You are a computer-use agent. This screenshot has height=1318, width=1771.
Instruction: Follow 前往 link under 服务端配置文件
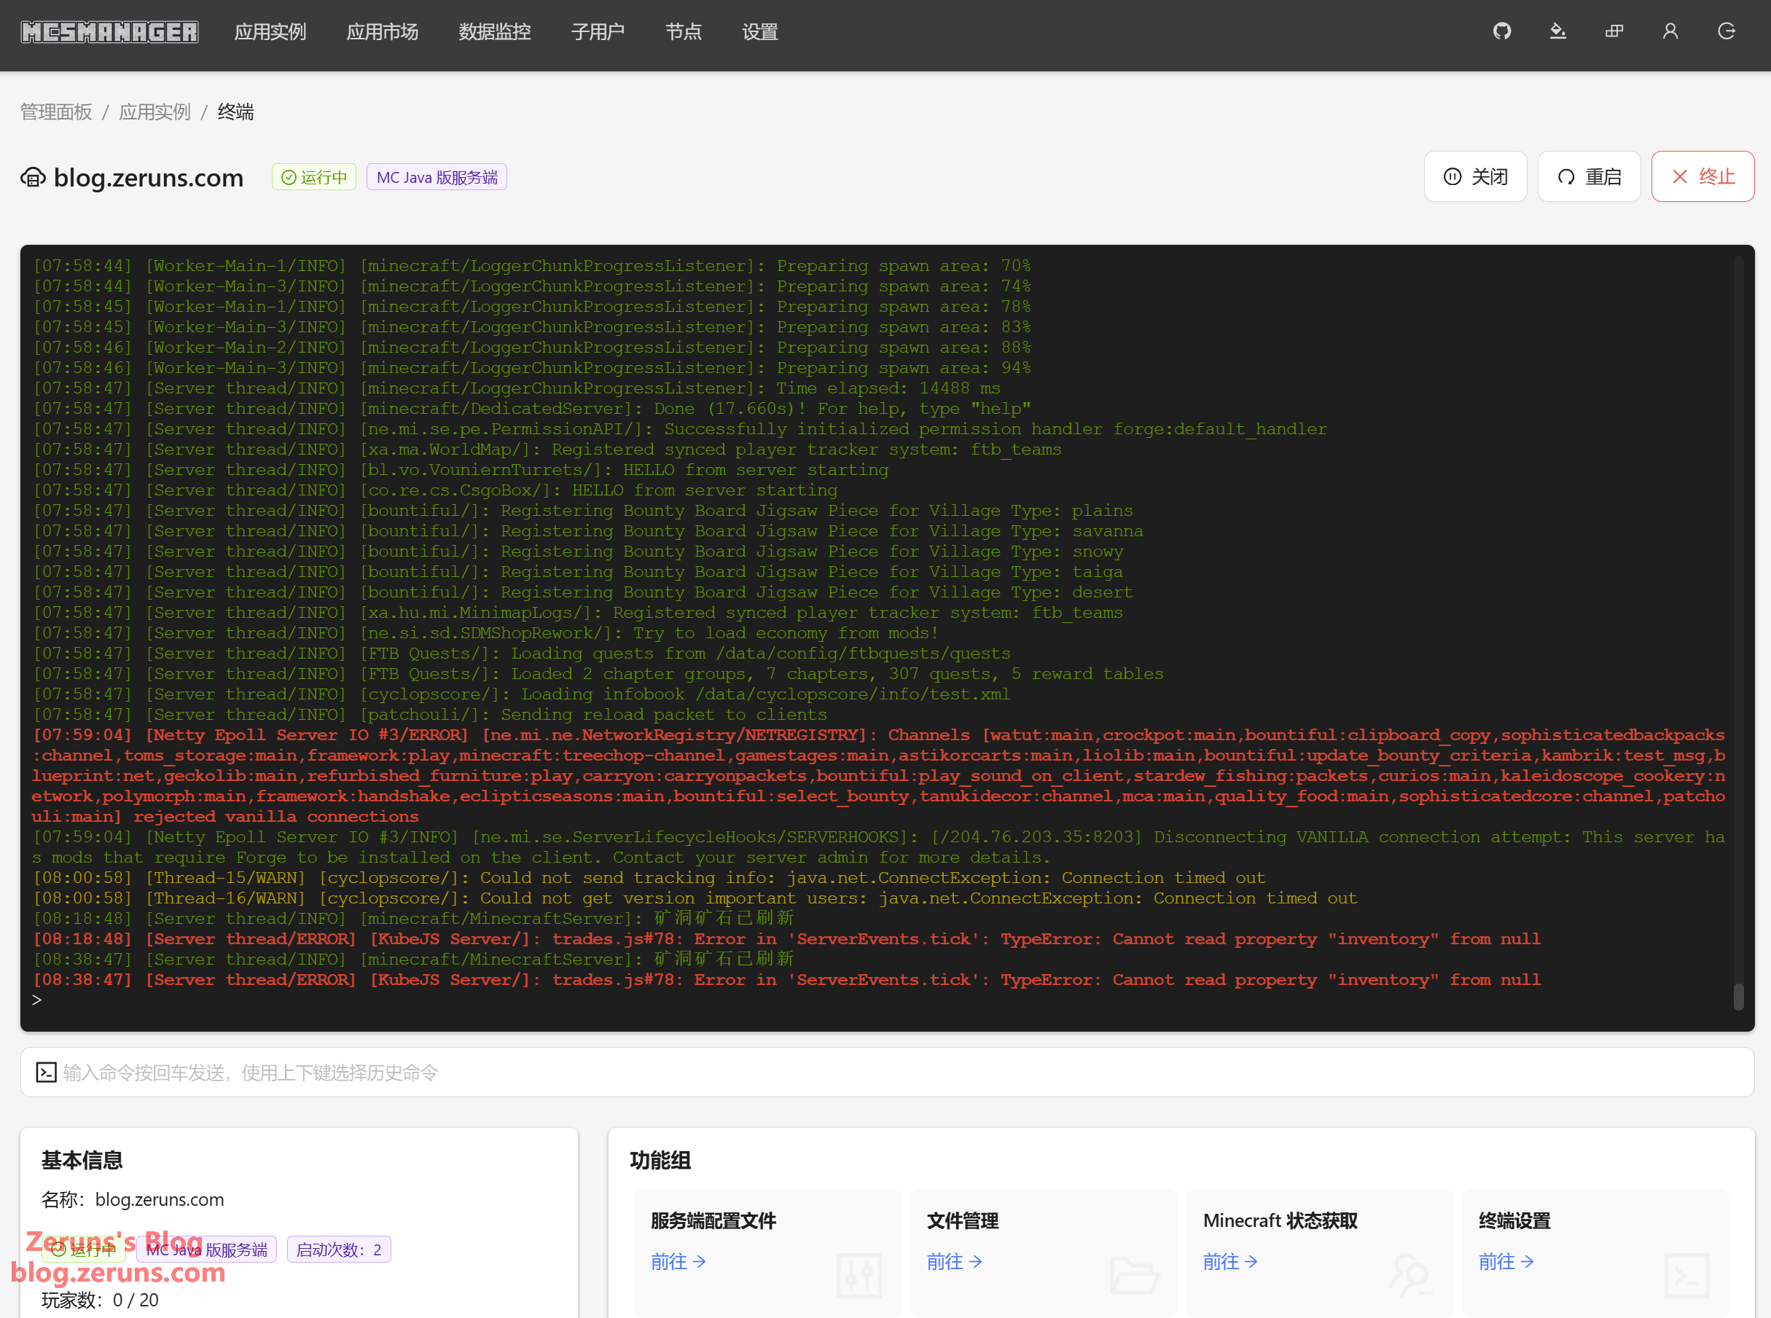click(x=678, y=1261)
